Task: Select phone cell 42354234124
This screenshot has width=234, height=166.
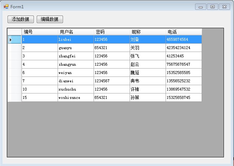Action: pyautogui.click(x=184, y=48)
